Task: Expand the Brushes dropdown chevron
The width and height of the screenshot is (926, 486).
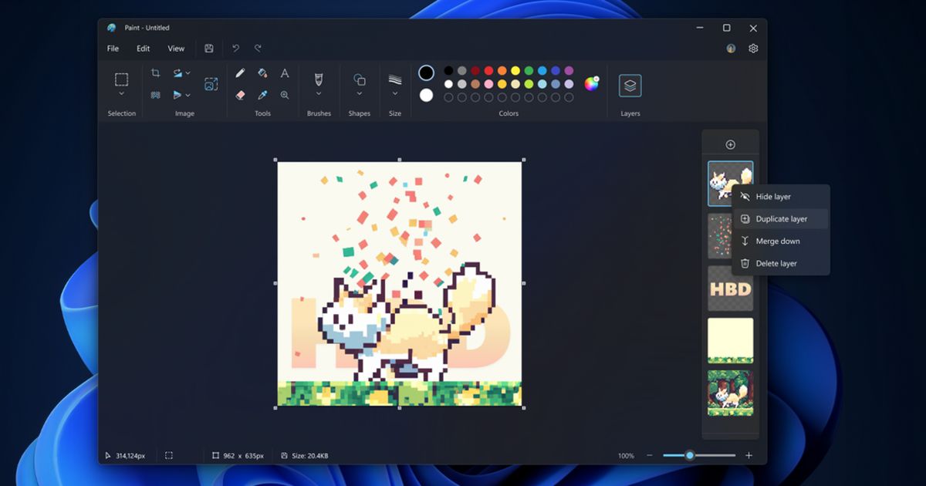Action: (319, 94)
